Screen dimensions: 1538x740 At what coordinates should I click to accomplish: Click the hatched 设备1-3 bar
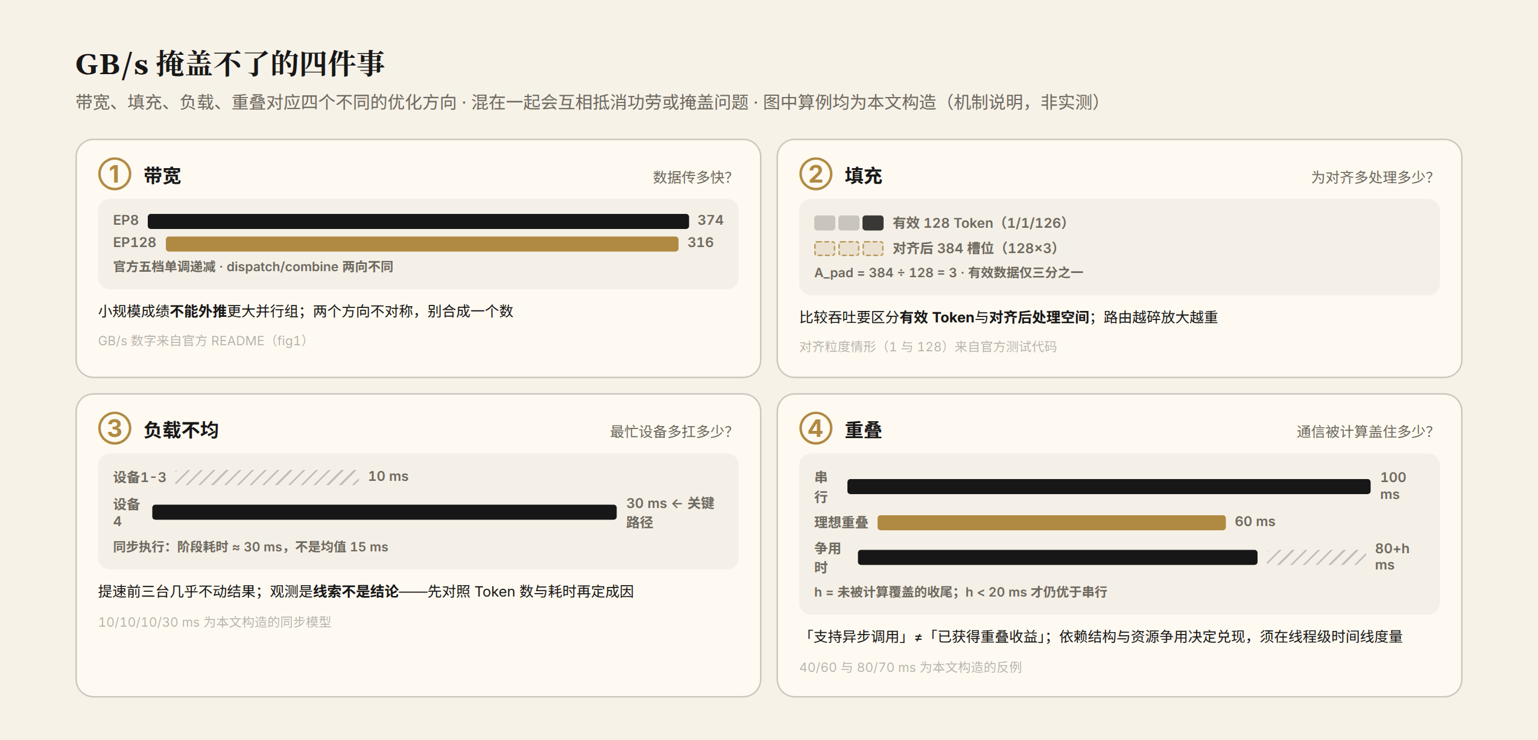tap(267, 477)
